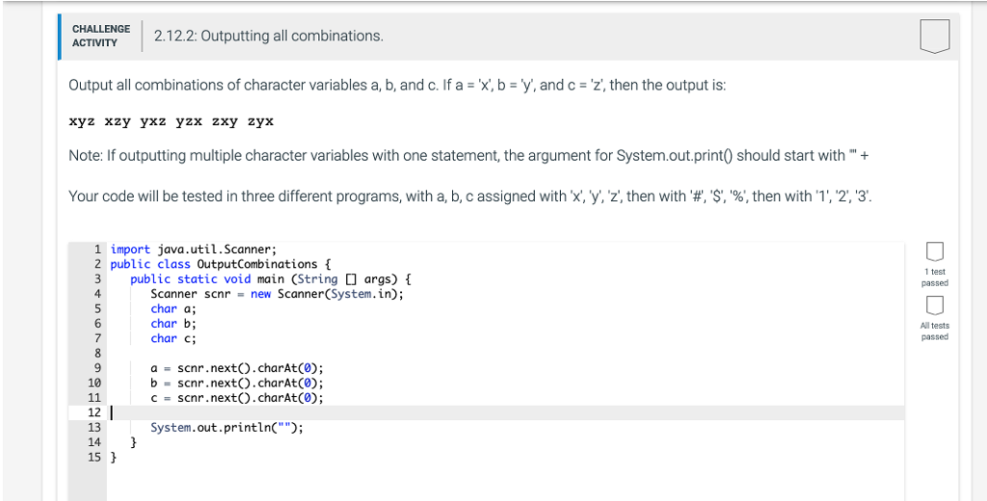Click line number 1 in the gutter

click(x=97, y=250)
